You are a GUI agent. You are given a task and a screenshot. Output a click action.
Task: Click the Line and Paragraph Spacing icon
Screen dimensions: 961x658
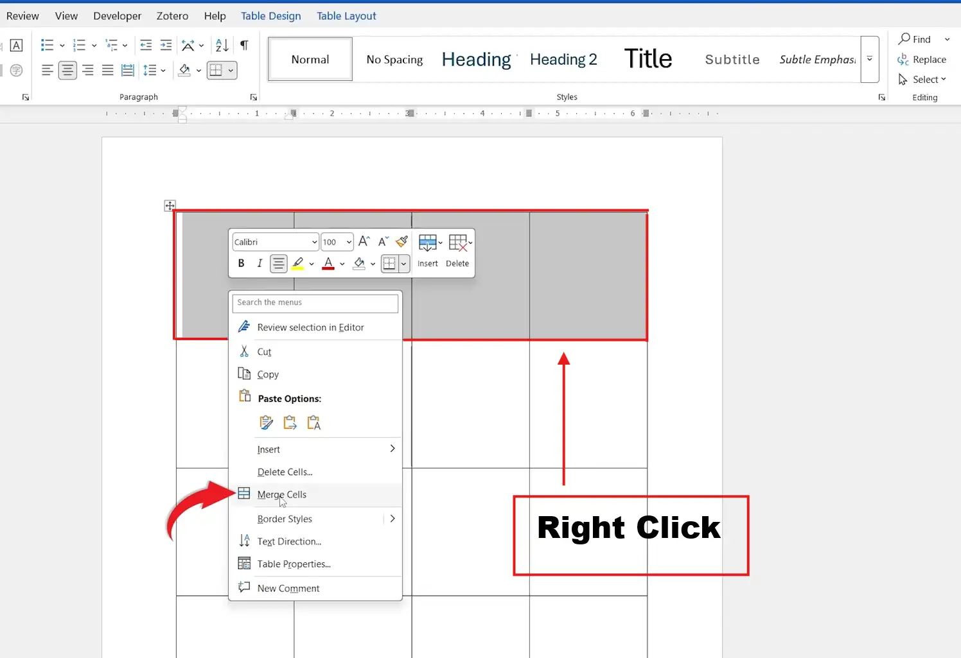coord(150,70)
